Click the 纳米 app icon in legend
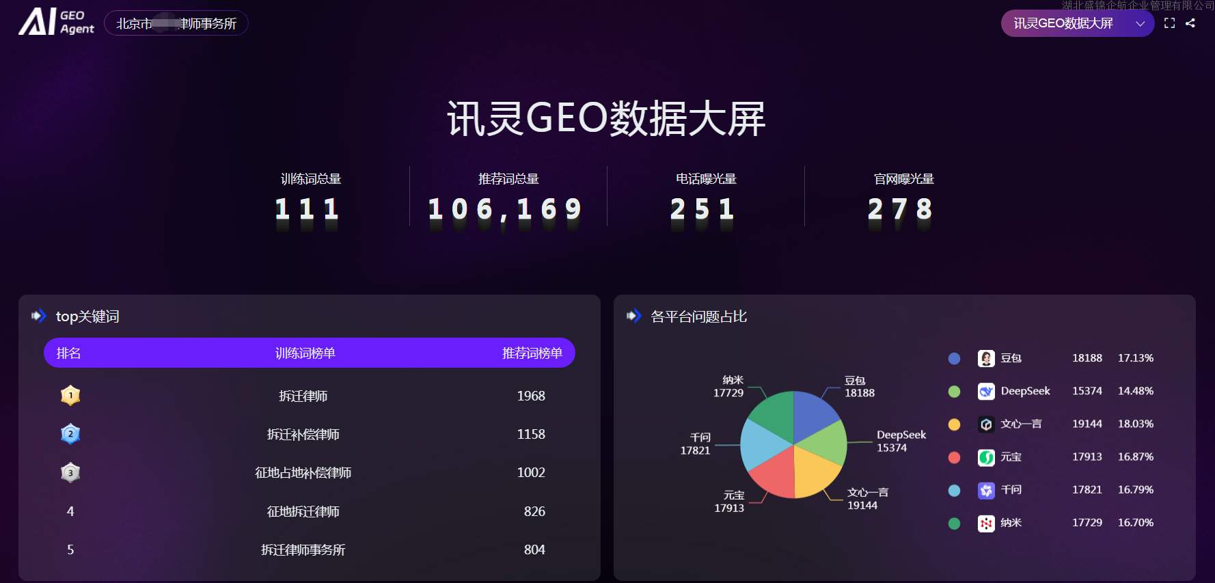Screen dimensions: 1215x583 coord(986,524)
